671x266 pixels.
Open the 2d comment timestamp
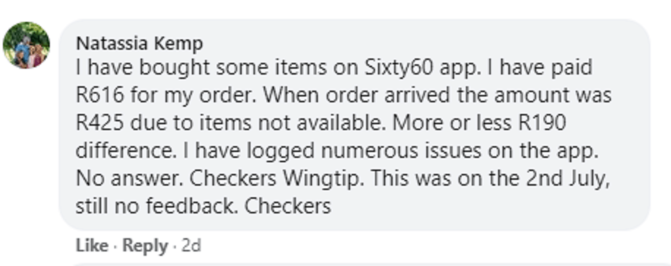click(x=191, y=245)
